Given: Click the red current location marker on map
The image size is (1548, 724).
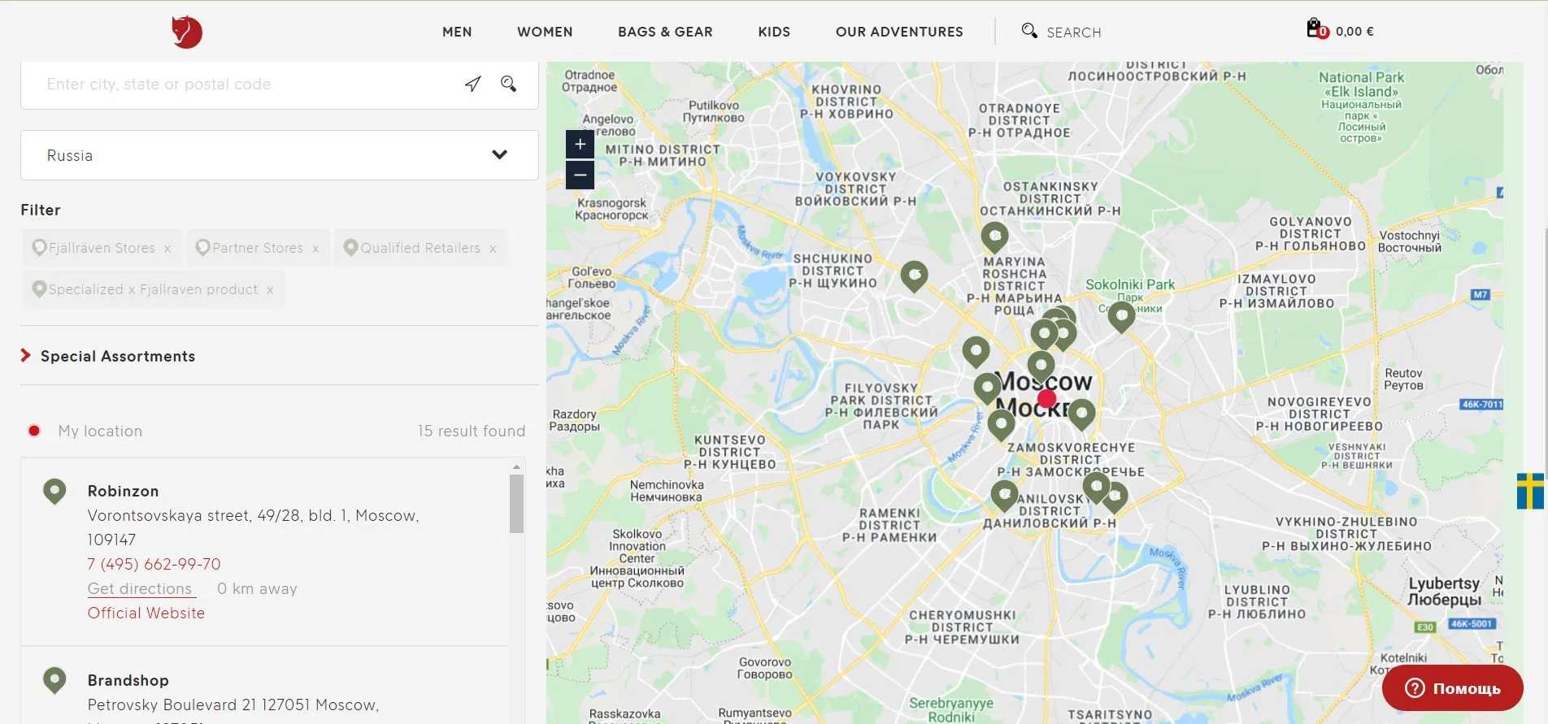Looking at the screenshot, I should pyautogui.click(x=1046, y=398).
